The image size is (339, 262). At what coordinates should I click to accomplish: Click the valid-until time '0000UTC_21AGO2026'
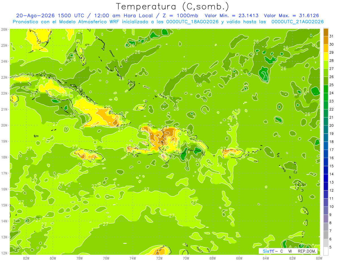[x=297, y=22]
